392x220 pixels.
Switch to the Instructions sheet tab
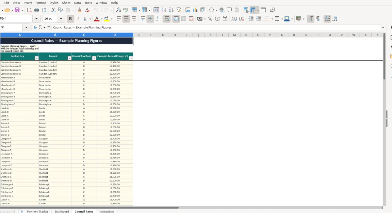(x=107, y=212)
